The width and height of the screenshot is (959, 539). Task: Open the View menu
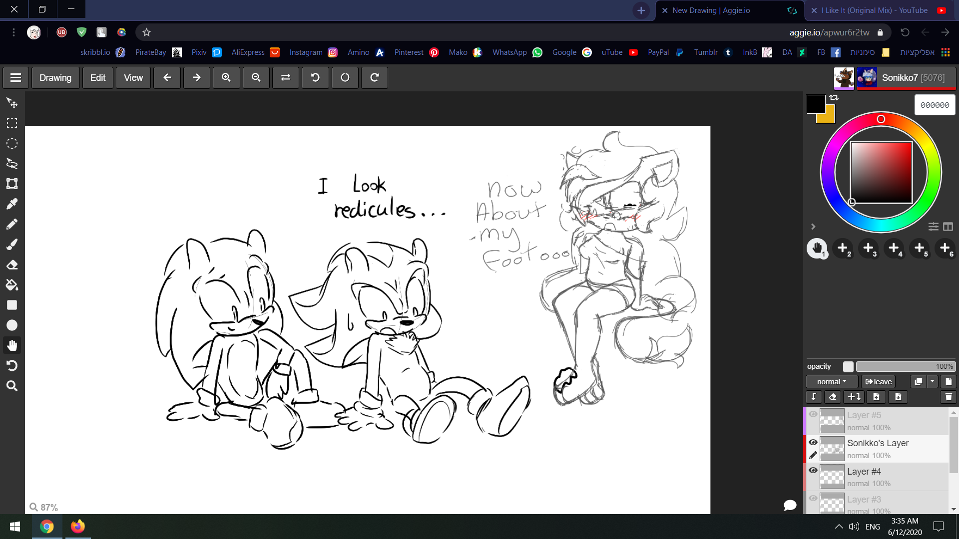pos(133,78)
